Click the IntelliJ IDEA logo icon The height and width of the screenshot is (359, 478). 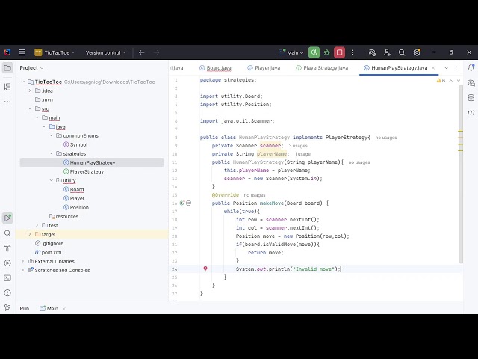(7, 52)
